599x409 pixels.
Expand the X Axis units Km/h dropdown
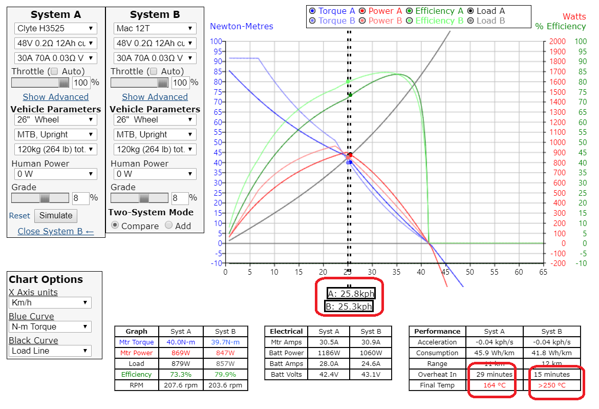[x=50, y=303]
